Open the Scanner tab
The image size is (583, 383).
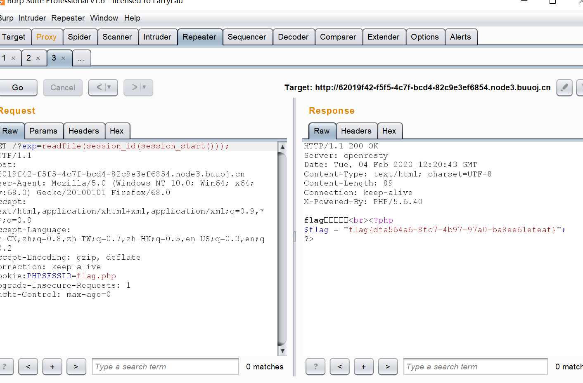tap(117, 37)
